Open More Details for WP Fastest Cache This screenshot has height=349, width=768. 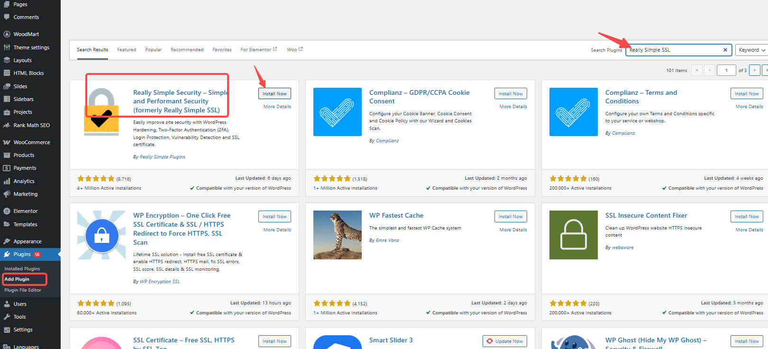point(513,230)
